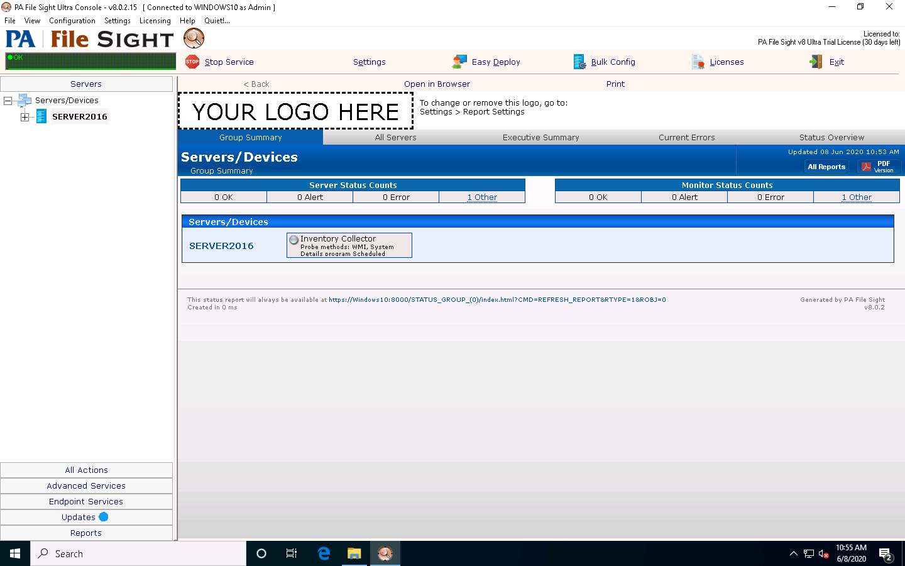Open the View menu
The image size is (905, 566).
coord(32,21)
